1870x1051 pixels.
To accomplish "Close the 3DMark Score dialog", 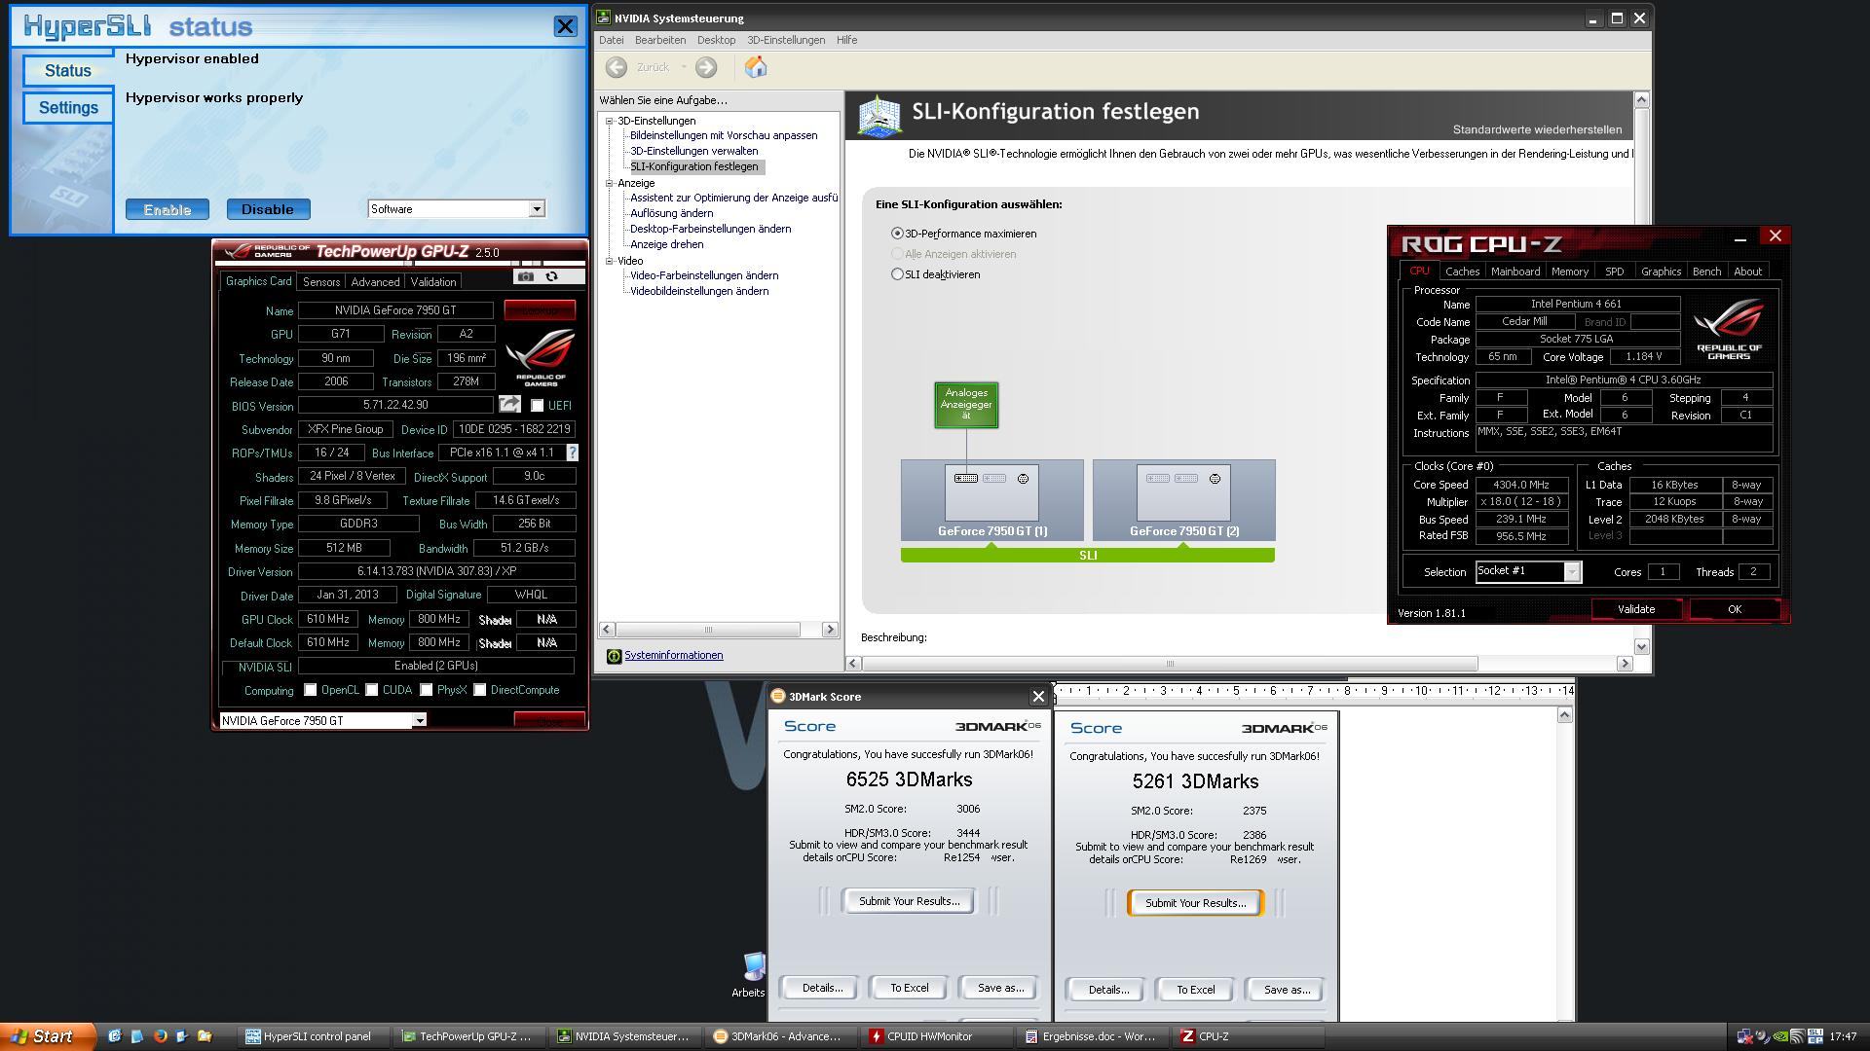I will coord(1038,697).
